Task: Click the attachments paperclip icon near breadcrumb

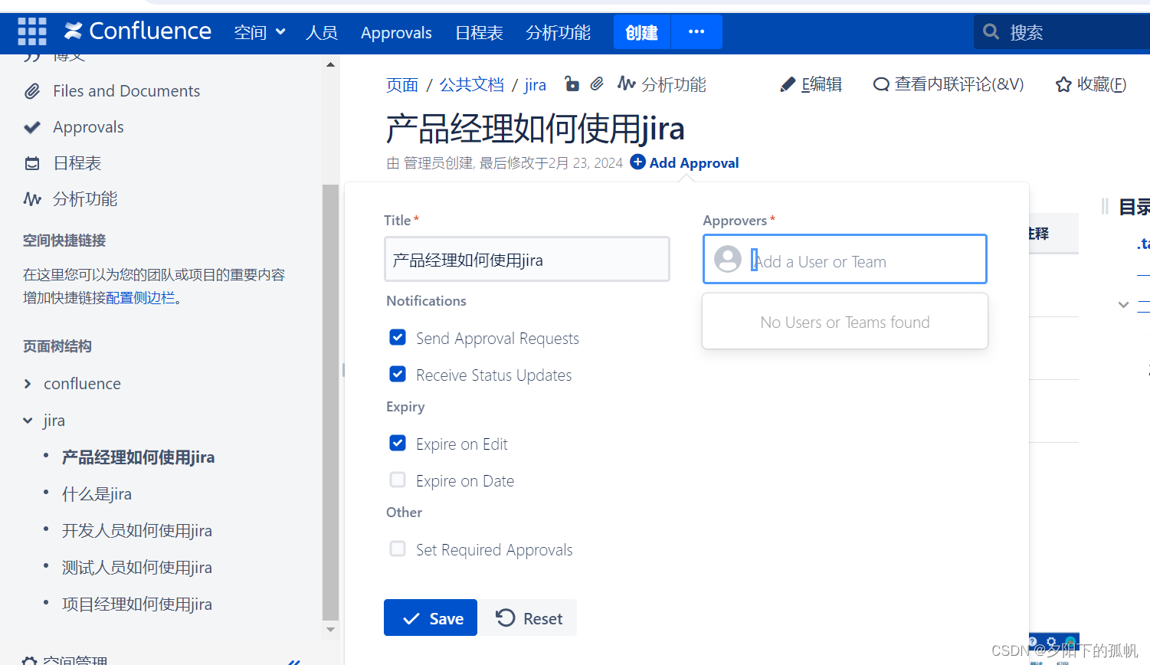Action: (x=597, y=84)
